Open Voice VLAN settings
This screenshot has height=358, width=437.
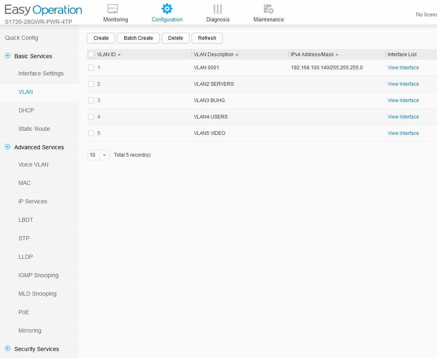coord(34,165)
